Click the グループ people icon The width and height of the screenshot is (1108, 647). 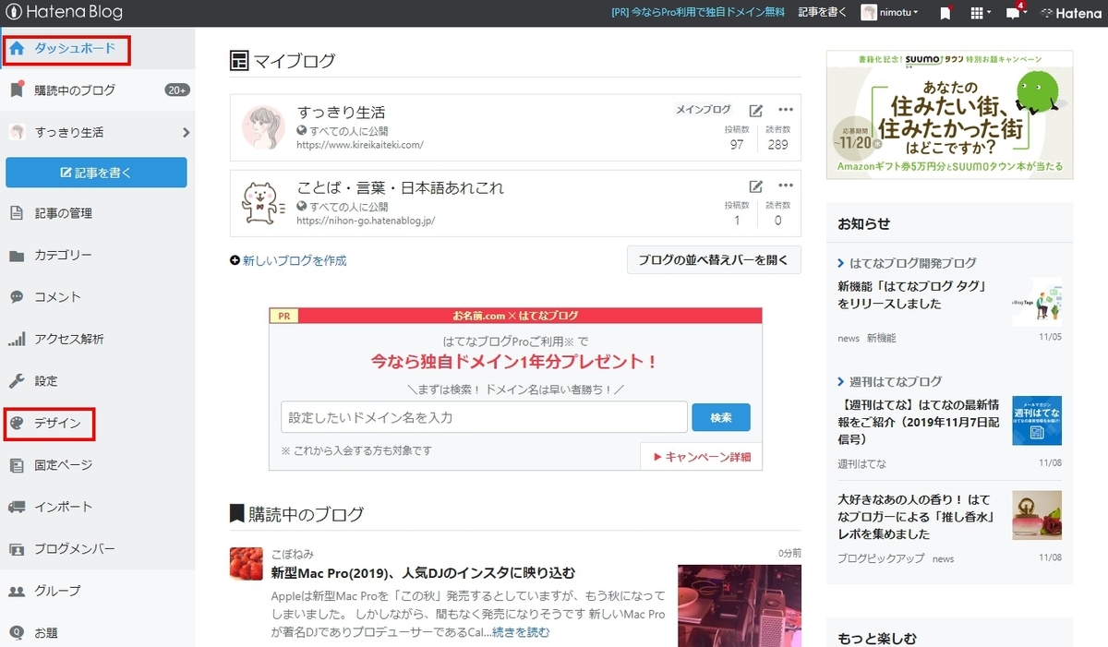coord(17,591)
